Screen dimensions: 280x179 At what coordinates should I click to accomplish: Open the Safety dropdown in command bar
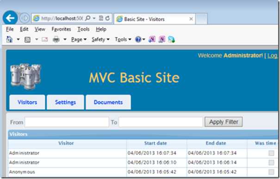pyautogui.click(x=100, y=39)
